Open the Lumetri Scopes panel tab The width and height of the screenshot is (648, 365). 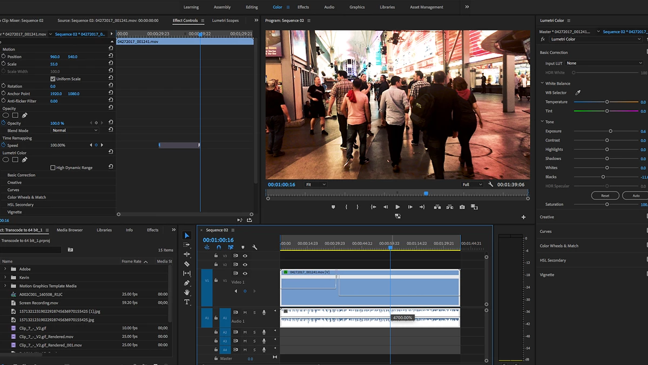pos(225,21)
